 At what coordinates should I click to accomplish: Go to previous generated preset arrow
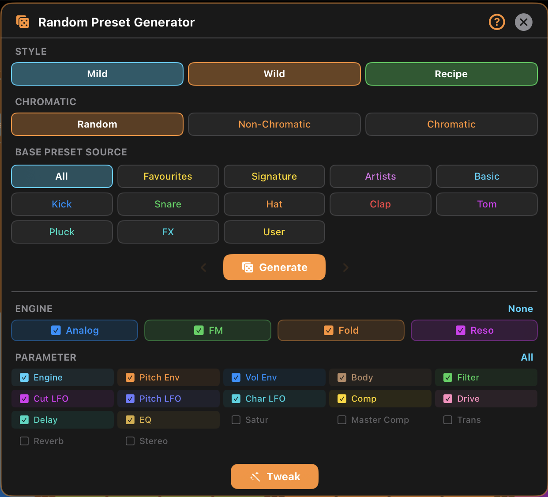tap(203, 267)
